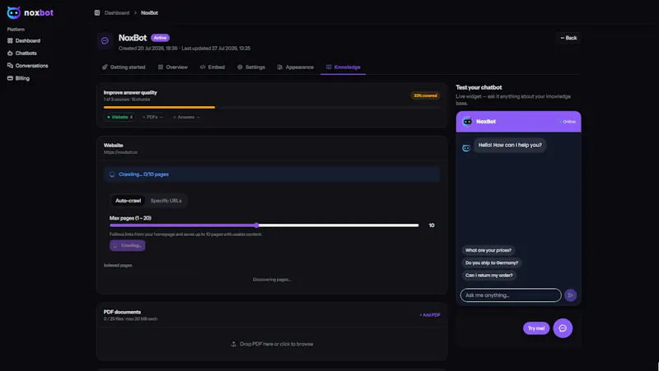Screen dimensions: 659x371
Task: Click the Discovering pages... text
Action: (x=272, y=280)
